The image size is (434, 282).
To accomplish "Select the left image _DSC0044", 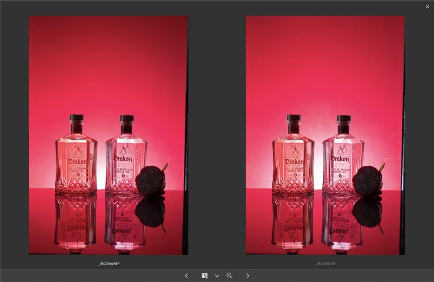I will point(109,135).
